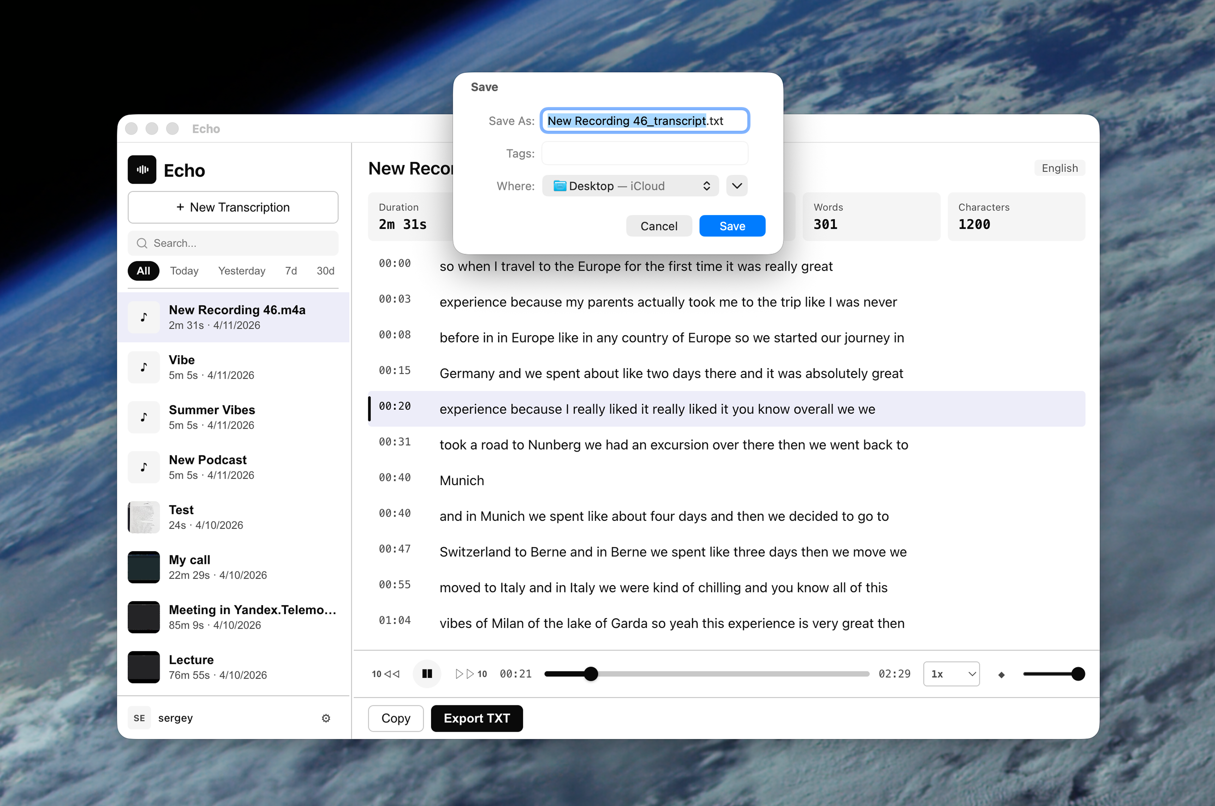Pause playback with the pause icon
1215x806 pixels.
[426, 673]
